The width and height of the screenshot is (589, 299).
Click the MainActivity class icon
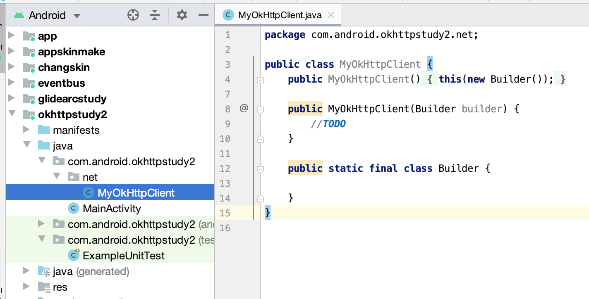tap(73, 209)
